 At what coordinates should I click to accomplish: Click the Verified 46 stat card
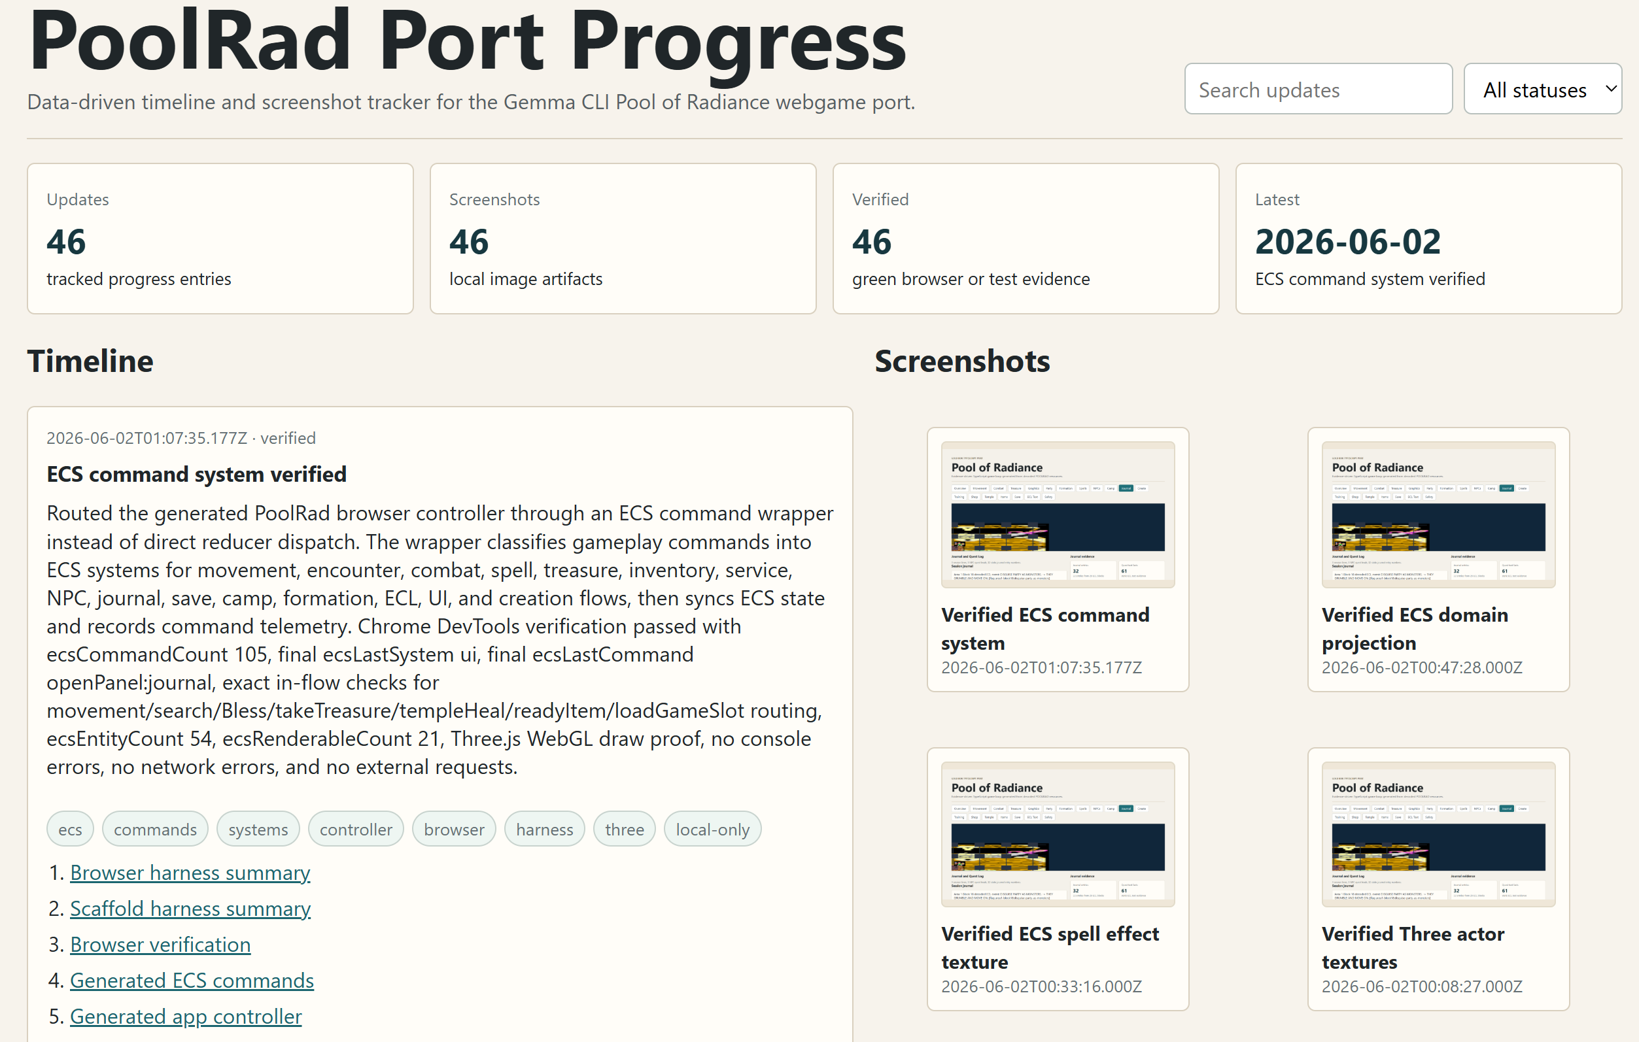1026,239
